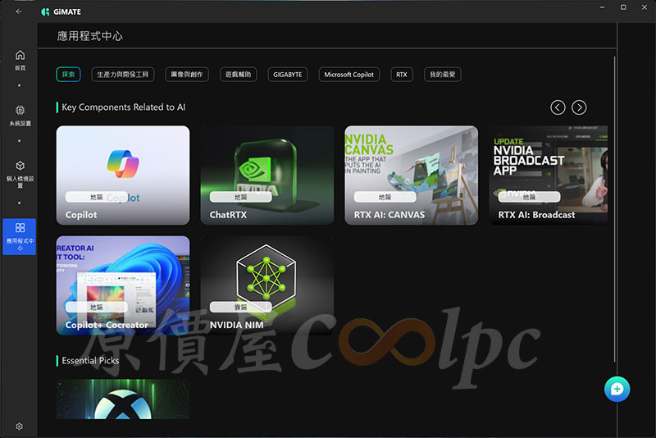Viewport: 656px width, 438px height.
Task: Open settings gear at sidebar bottom
Action: point(19,427)
